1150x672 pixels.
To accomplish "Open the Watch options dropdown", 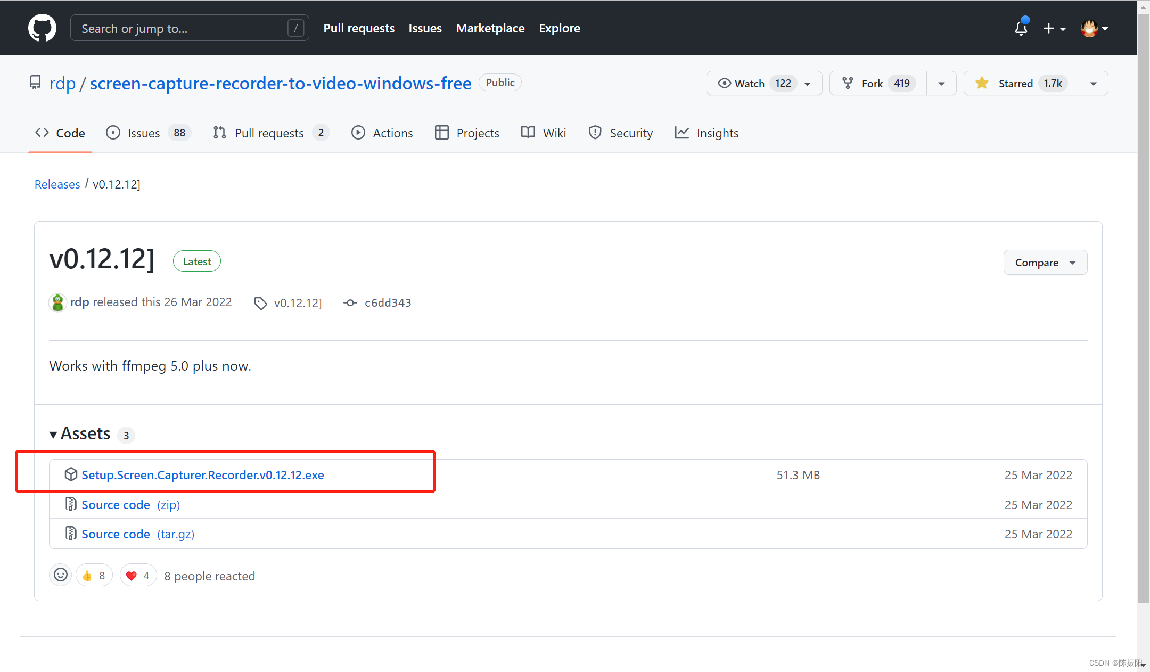I will 807,83.
